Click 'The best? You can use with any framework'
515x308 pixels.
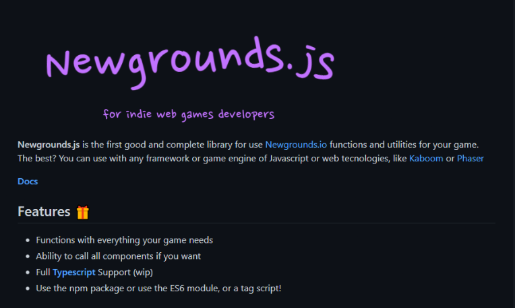tap(103, 158)
